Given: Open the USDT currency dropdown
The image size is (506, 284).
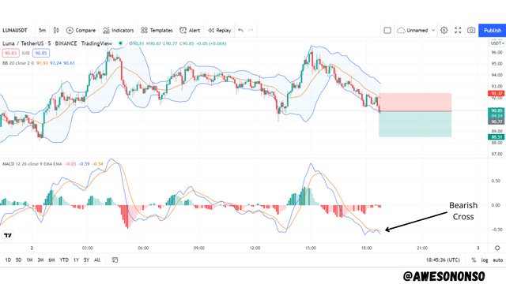Looking at the screenshot, I should 497,43.
